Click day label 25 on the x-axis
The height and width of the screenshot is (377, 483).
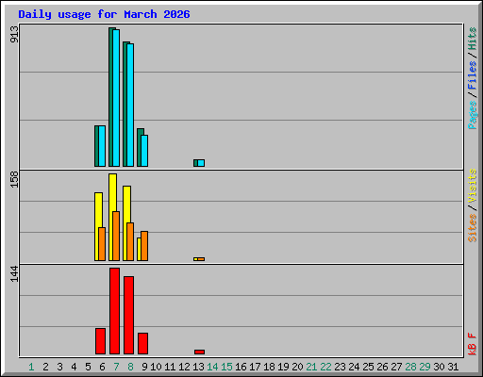[368, 367]
